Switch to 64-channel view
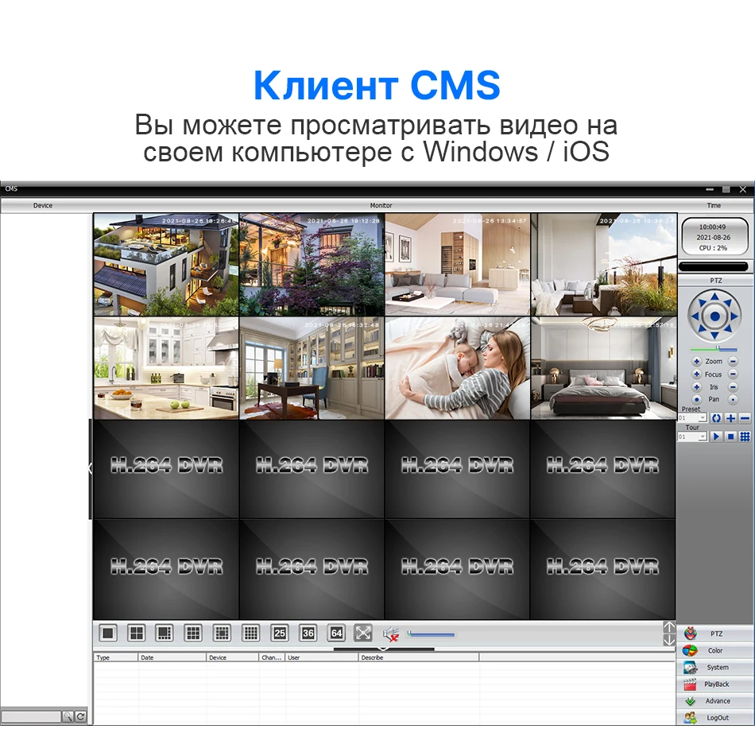Image resolution: width=755 pixels, height=737 pixels. tap(336, 633)
